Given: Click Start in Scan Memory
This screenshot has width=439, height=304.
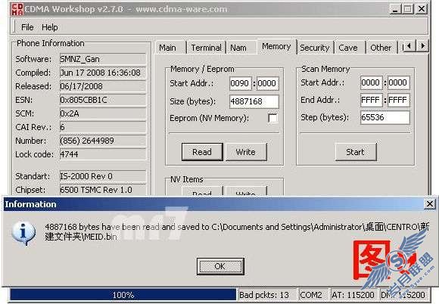Looking at the screenshot, I should coord(356,152).
